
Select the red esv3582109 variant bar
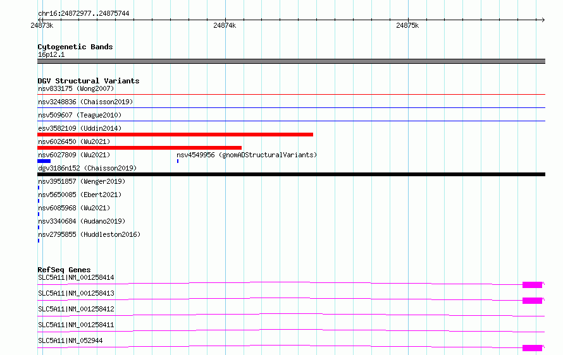pos(175,135)
